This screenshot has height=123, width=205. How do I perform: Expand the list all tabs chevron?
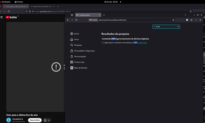click(x=185, y=15)
